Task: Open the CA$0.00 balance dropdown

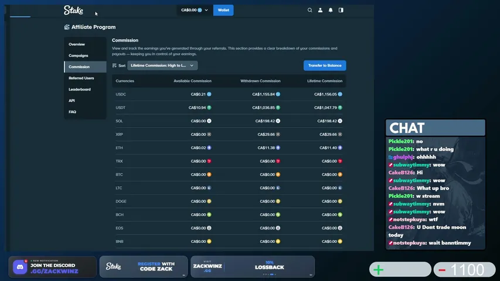Action: point(194,10)
